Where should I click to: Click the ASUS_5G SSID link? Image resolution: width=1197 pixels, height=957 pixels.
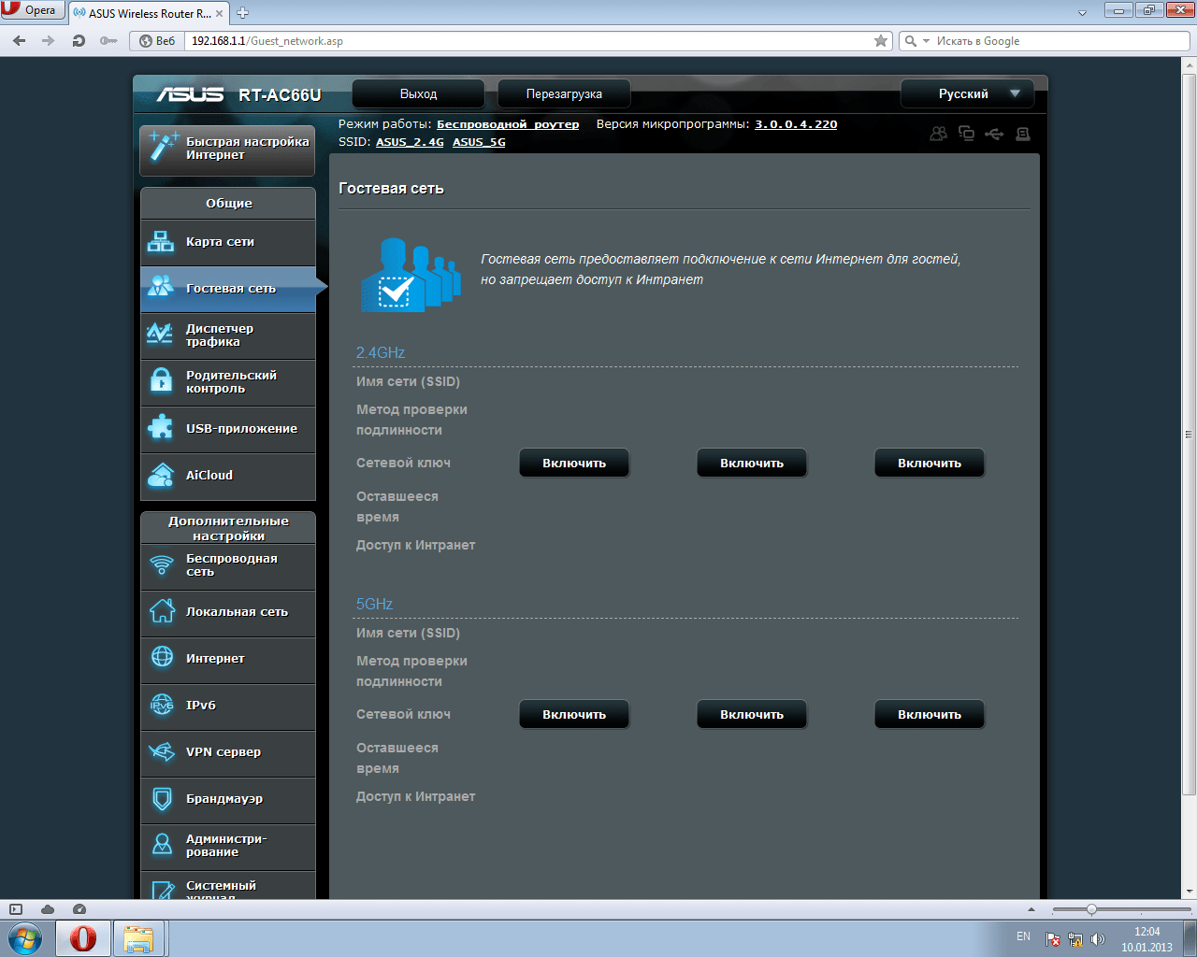(479, 142)
